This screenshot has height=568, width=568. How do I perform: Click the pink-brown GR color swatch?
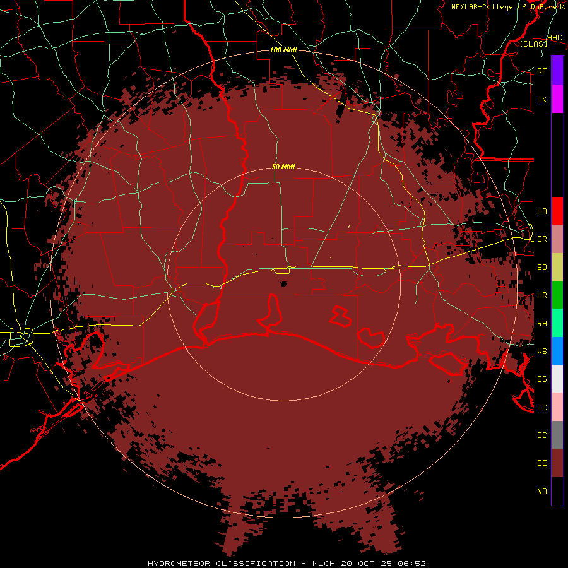(557, 239)
